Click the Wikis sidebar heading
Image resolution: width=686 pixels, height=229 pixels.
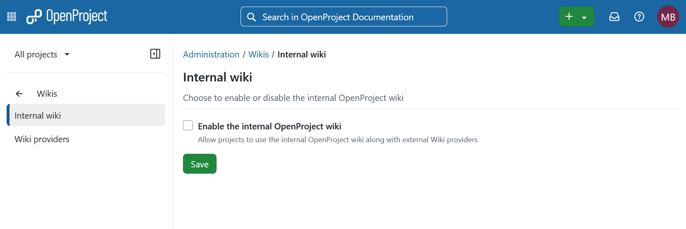tap(47, 94)
